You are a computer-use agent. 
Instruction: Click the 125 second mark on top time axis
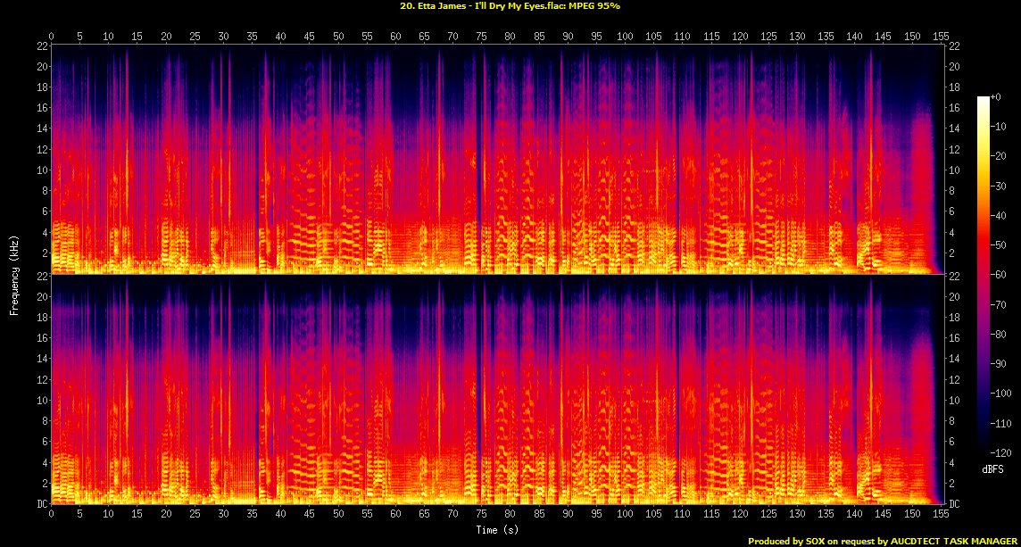(768, 36)
